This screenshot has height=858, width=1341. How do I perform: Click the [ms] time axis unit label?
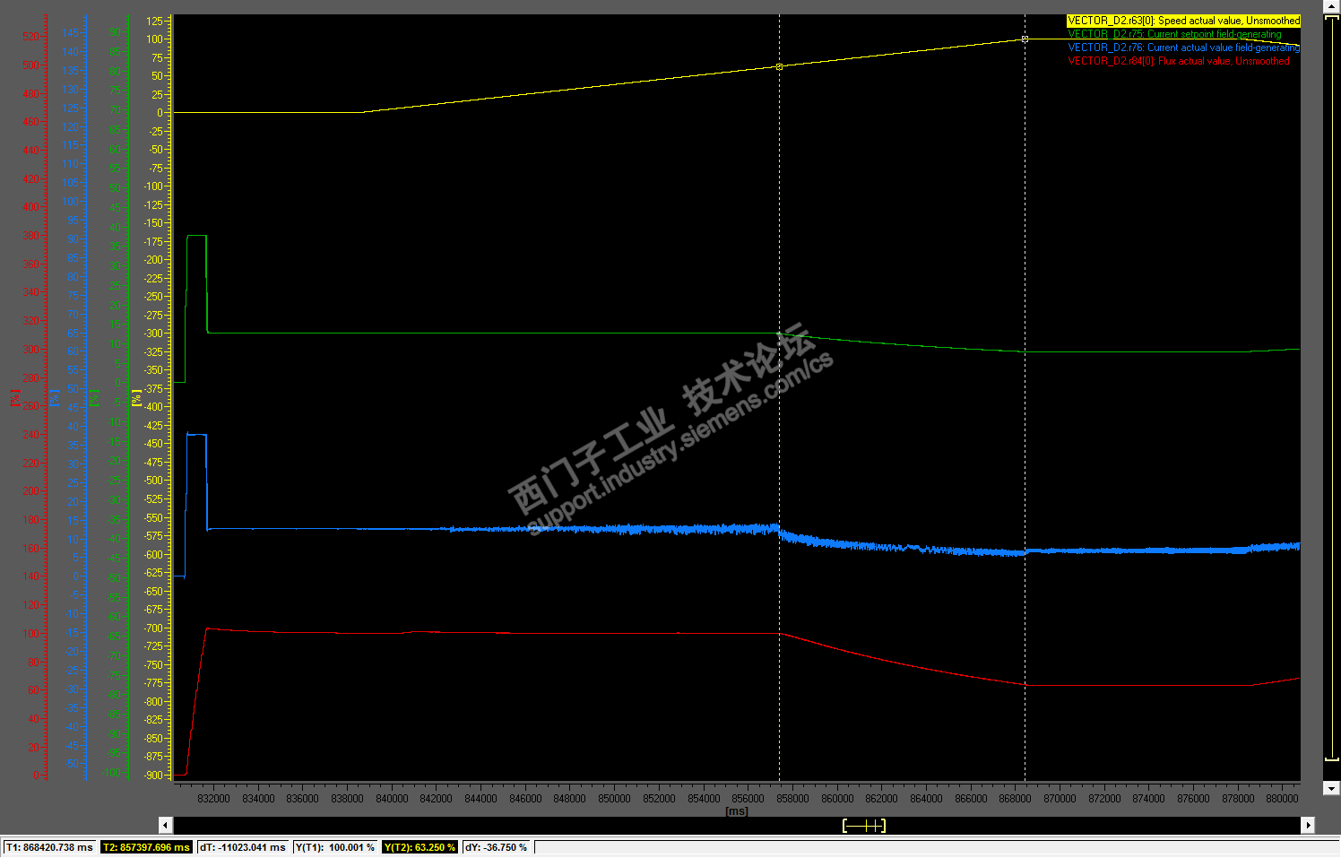tap(737, 811)
